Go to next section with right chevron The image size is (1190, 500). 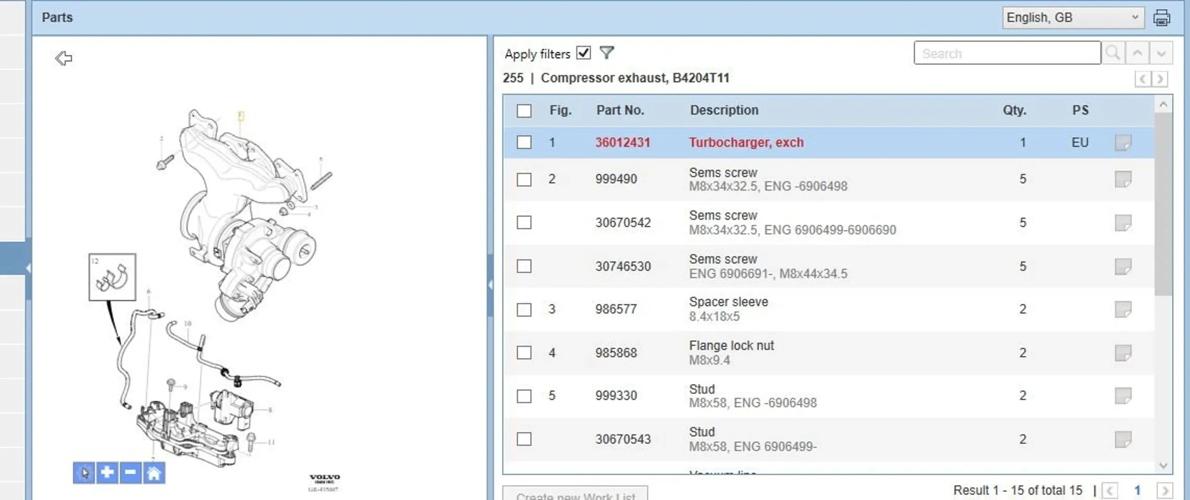pos(1160,78)
